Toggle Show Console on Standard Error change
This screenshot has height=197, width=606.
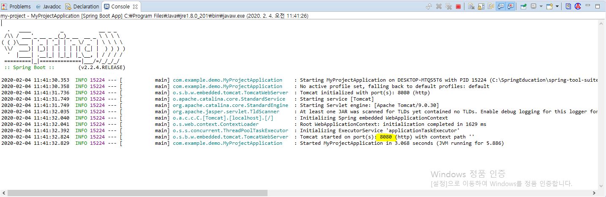click(510, 6)
